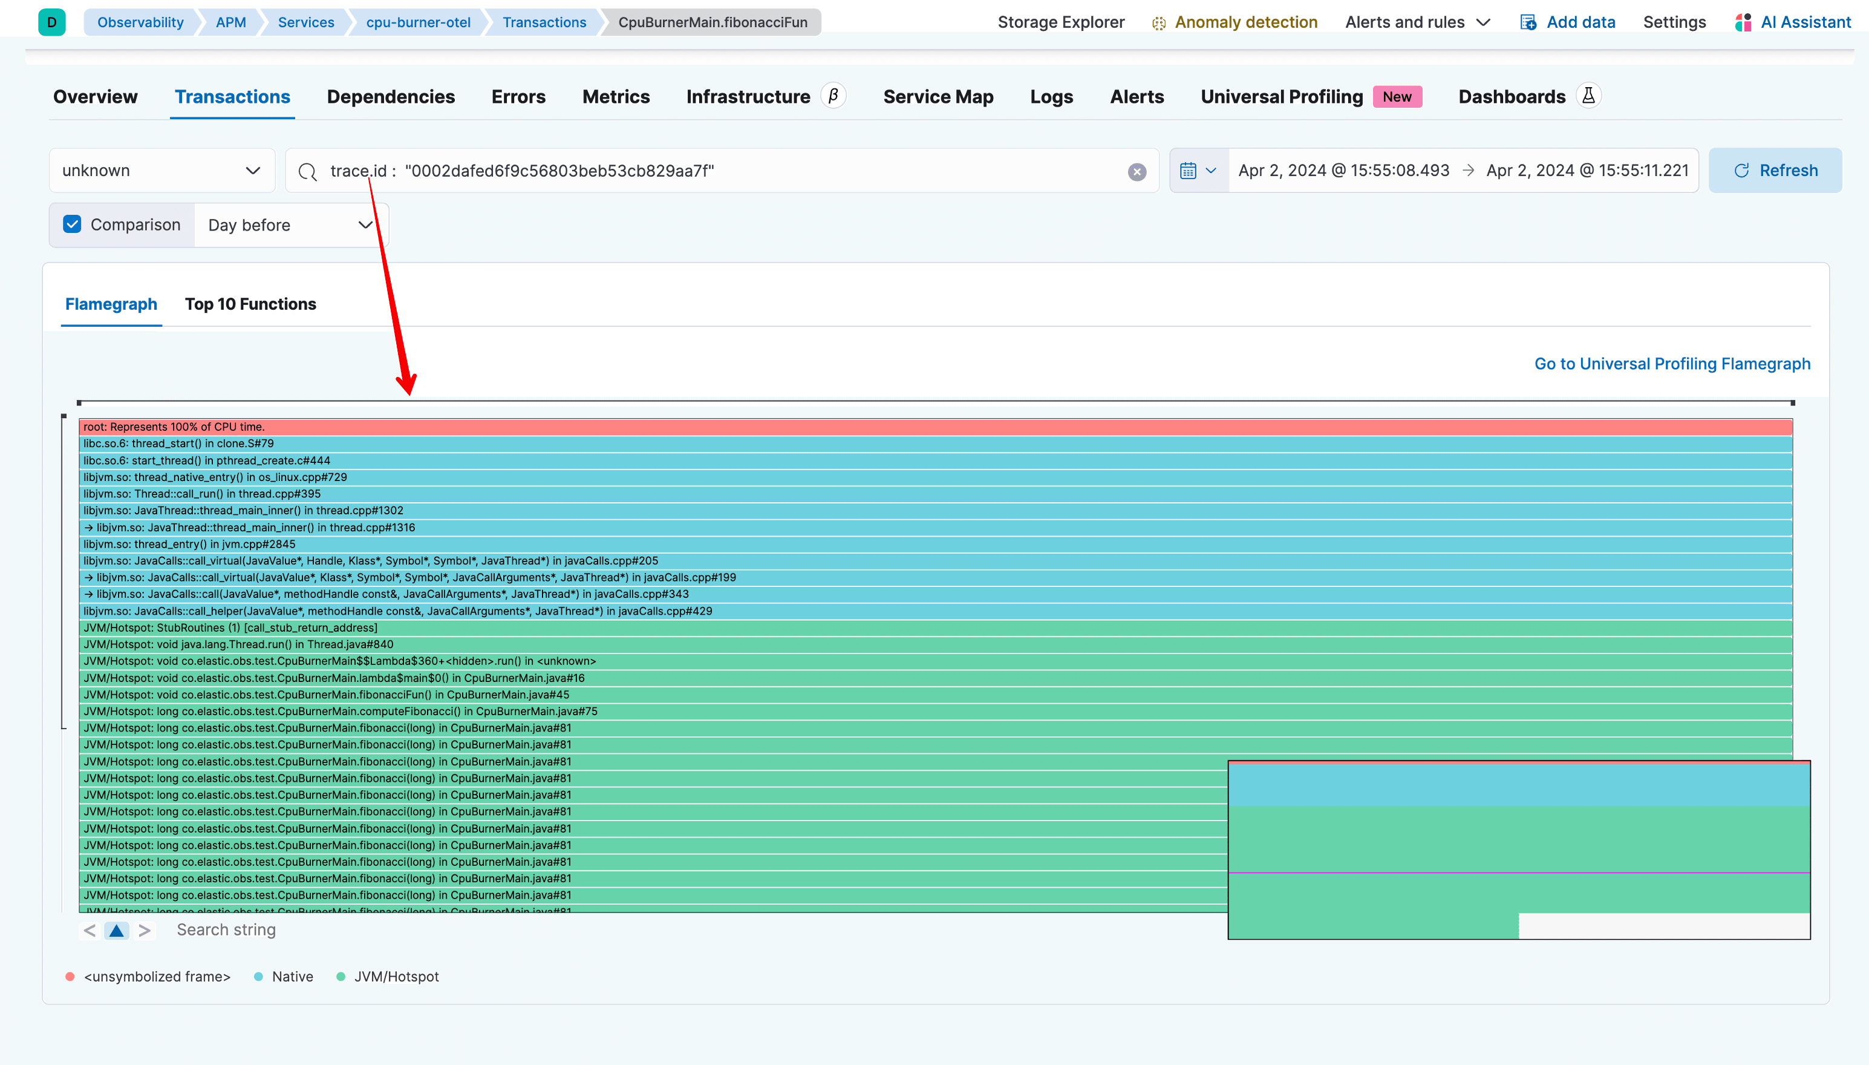
Task: Click the beta badge next to Infrastructure
Action: (833, 95)
